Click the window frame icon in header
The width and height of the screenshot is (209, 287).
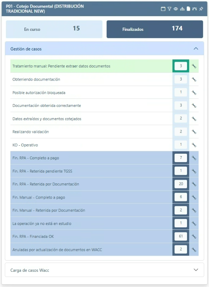[x=163, y=9]
